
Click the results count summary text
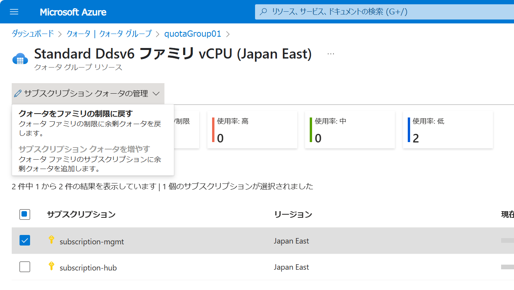[x=162, y=186]
